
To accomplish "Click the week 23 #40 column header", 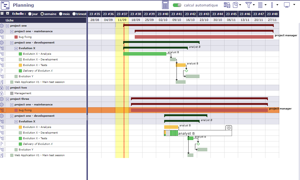I will tap(163, 14).
